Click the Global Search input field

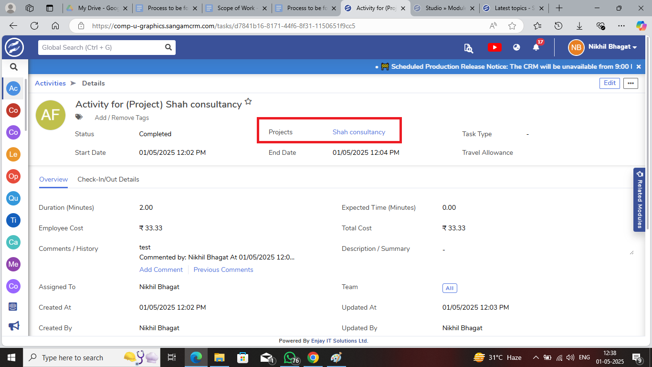point(100,47)
